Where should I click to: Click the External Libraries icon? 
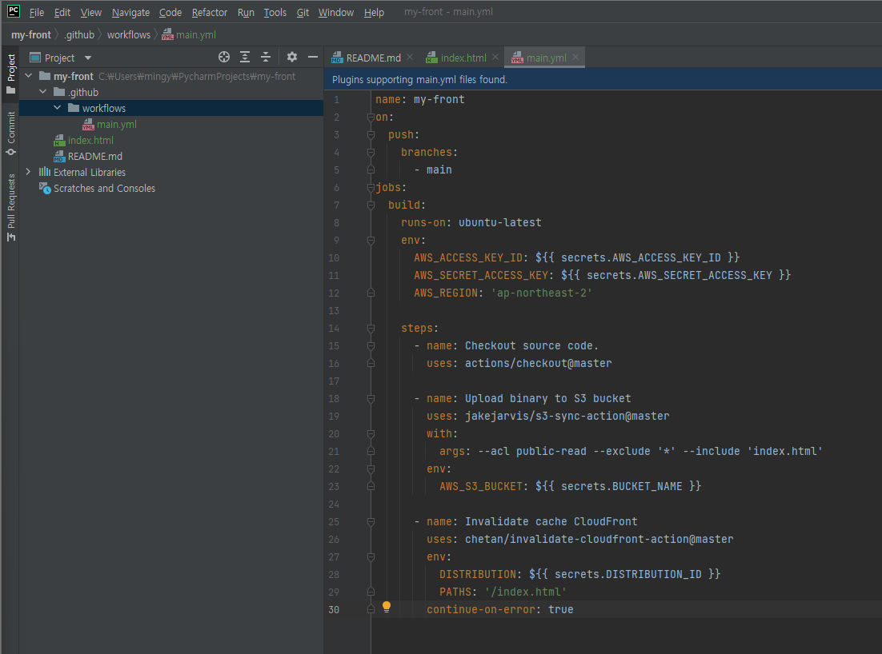point(45,172)
